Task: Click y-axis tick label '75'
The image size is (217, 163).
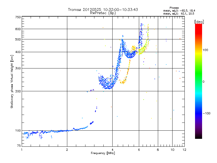Action: 19,146
